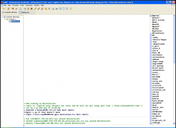176x128 pixels.
Task: Open the Tools menu
Action: coord(22,5)
